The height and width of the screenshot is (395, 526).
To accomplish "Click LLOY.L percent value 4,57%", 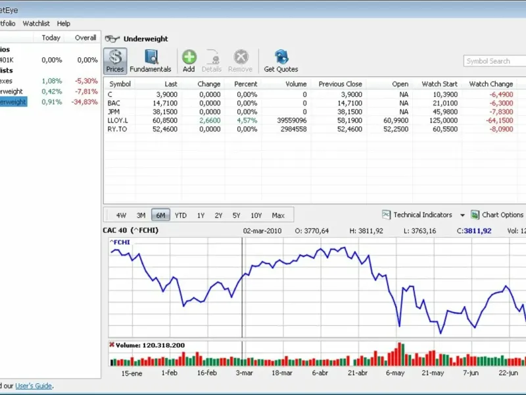I will (x=247, y=120).
